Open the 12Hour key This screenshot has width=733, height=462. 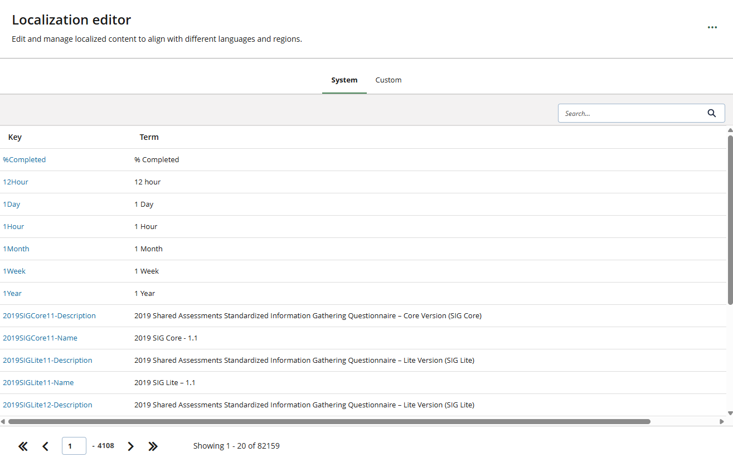click(16, 182)
